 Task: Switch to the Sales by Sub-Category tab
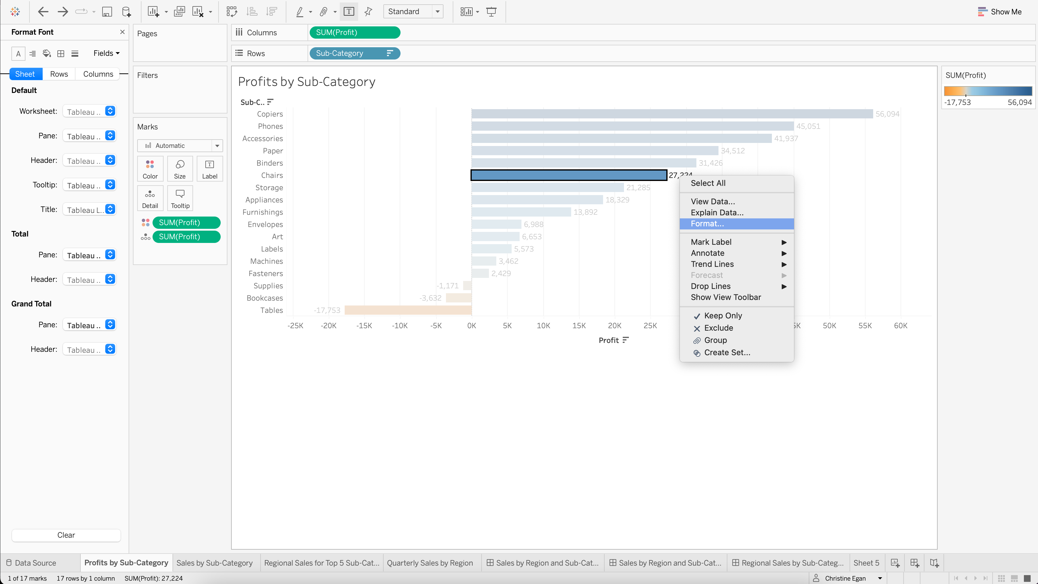214,563
